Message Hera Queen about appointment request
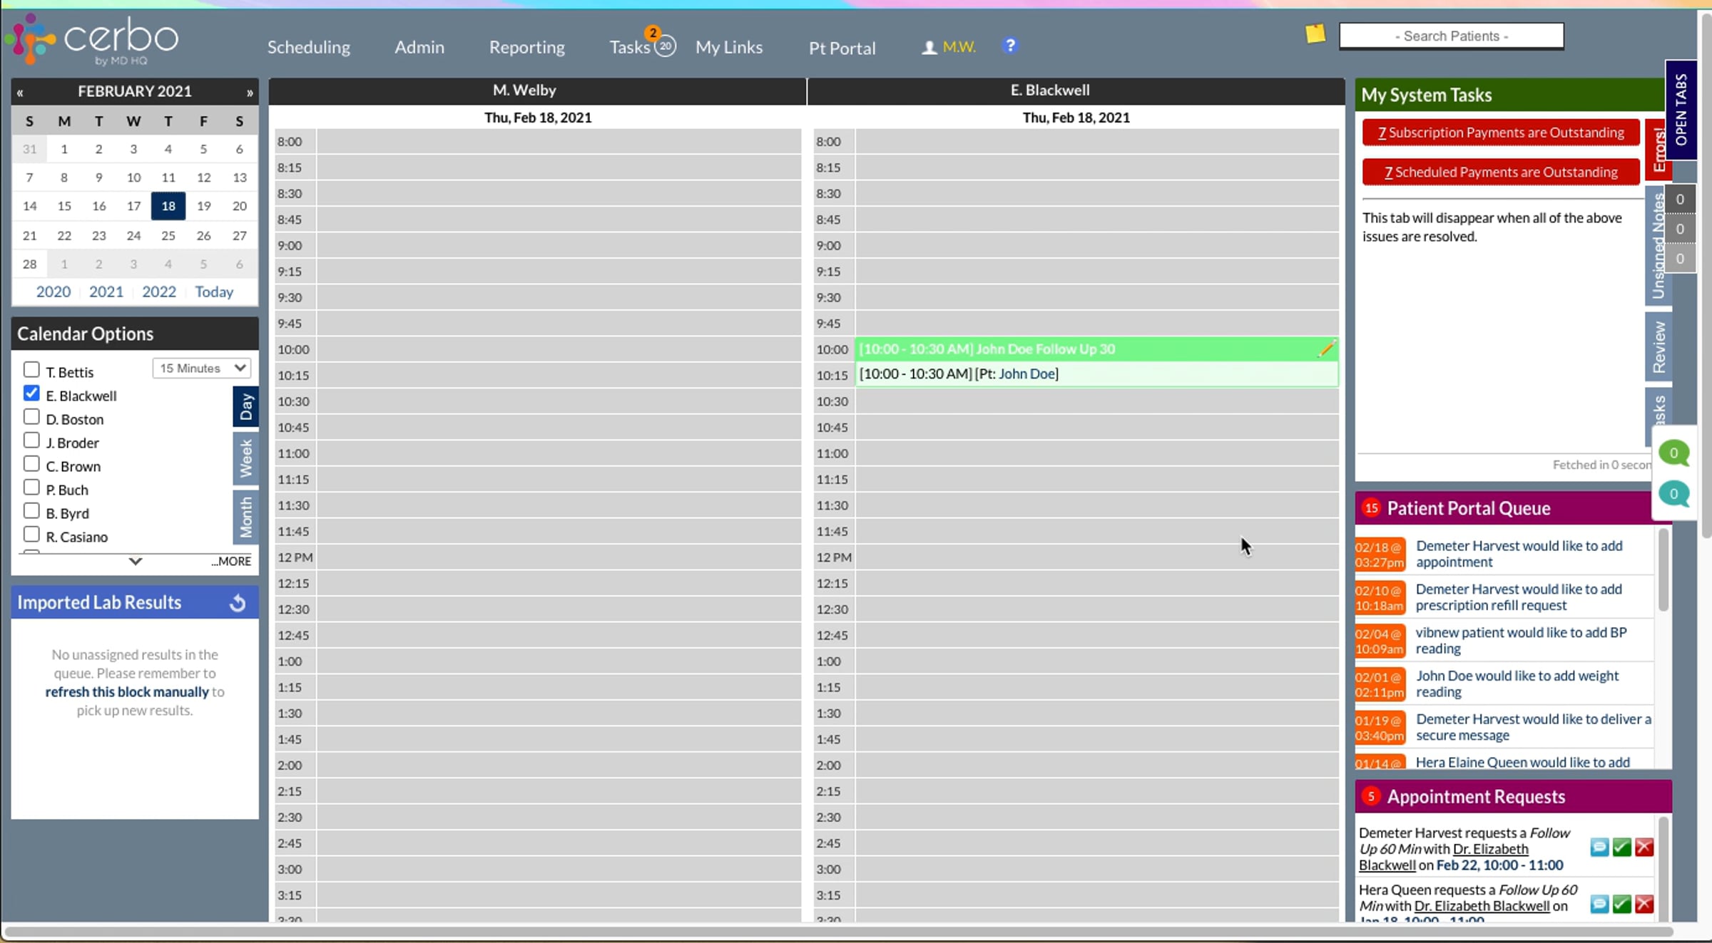This screenshot has width=1712, height=943. pyautogui.click(x=1599, y=904)
